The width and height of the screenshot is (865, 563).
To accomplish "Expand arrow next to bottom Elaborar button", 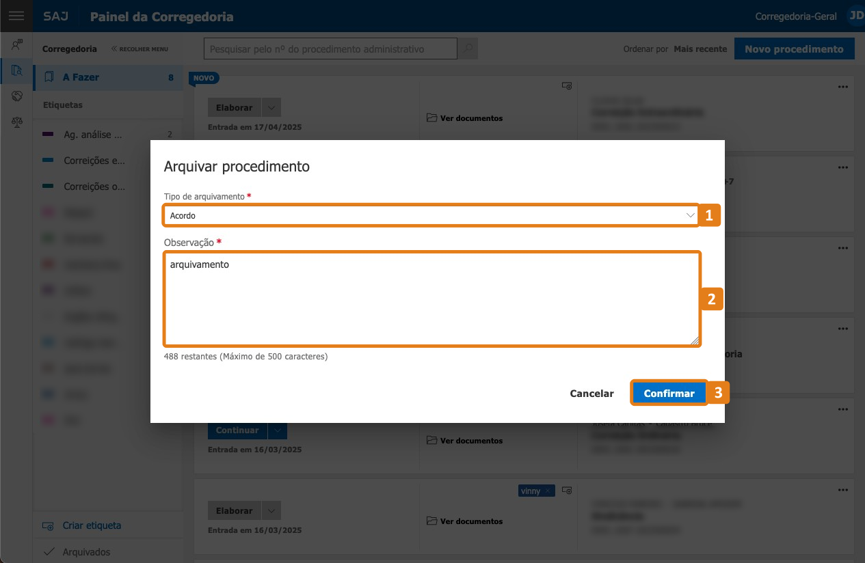I will 271,511.
